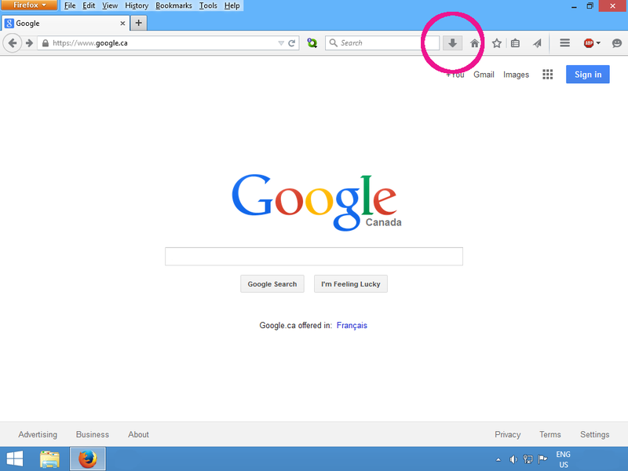Open the Images link

point(516,75)
